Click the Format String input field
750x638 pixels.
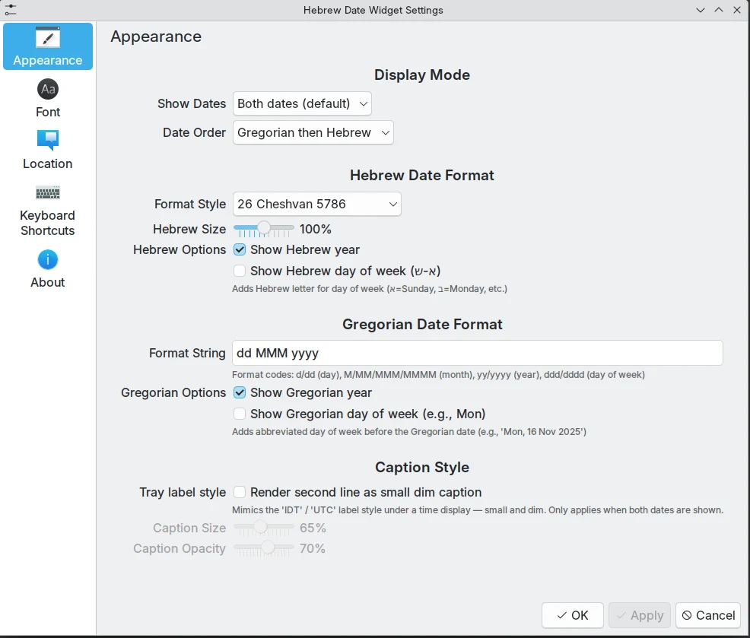click(x=477, y=353)
